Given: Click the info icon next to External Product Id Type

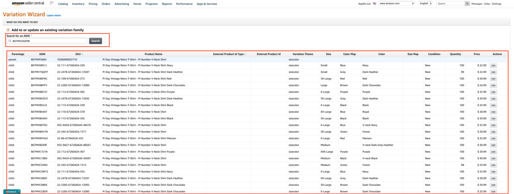Looking at the screenshot, I should (x=245, y=54).
